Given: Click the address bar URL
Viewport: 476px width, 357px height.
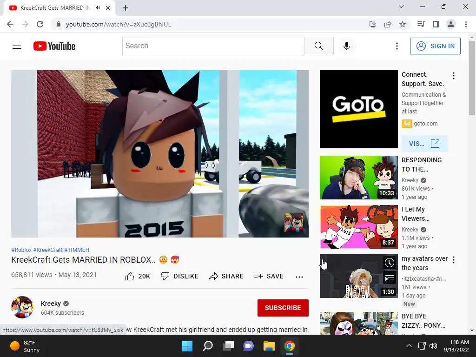Looking at the screenshot, I should [119, 24].
